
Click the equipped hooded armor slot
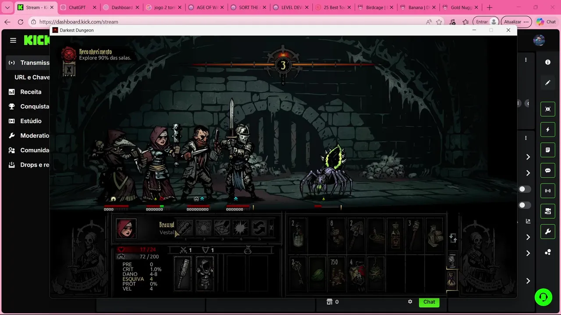pos(205,273)
